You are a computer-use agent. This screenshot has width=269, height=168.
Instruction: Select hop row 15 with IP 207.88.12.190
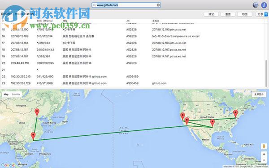[133, 30]
